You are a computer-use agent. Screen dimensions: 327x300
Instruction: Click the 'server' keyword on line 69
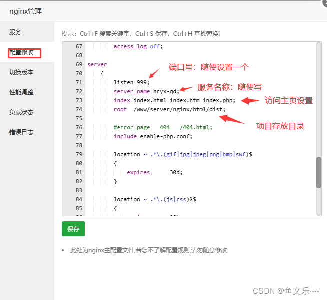click(97, 64)
